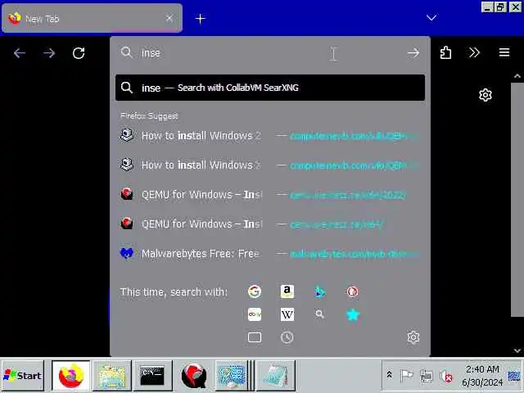Screen dimensions: 524x393
Task: Show more tools via the double chevron
Action: tap(474, 52)
